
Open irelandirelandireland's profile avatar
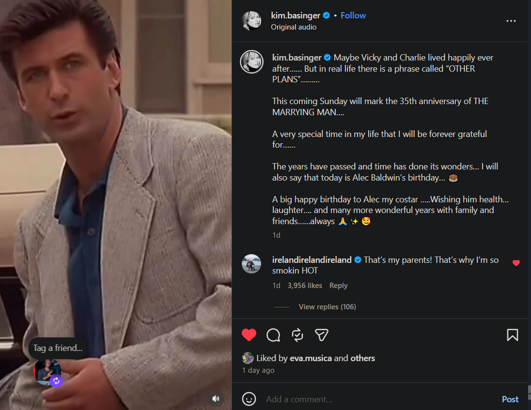(251, 264)
